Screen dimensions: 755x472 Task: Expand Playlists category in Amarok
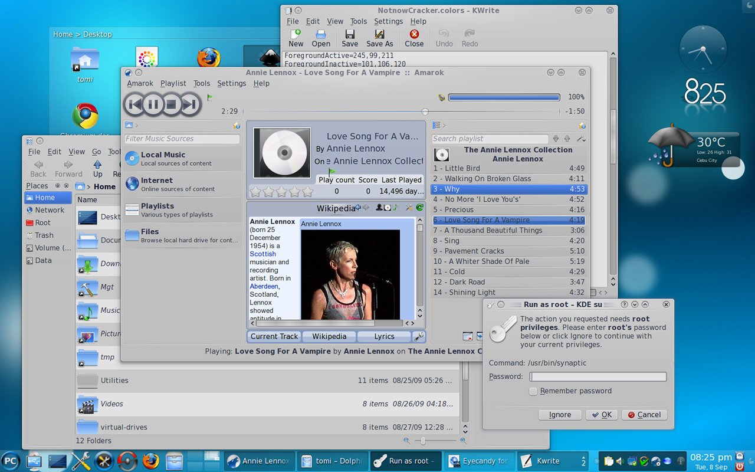click(182, 210)
